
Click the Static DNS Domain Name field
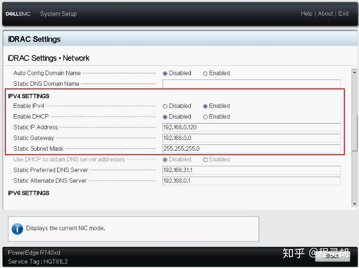[252, 84]
